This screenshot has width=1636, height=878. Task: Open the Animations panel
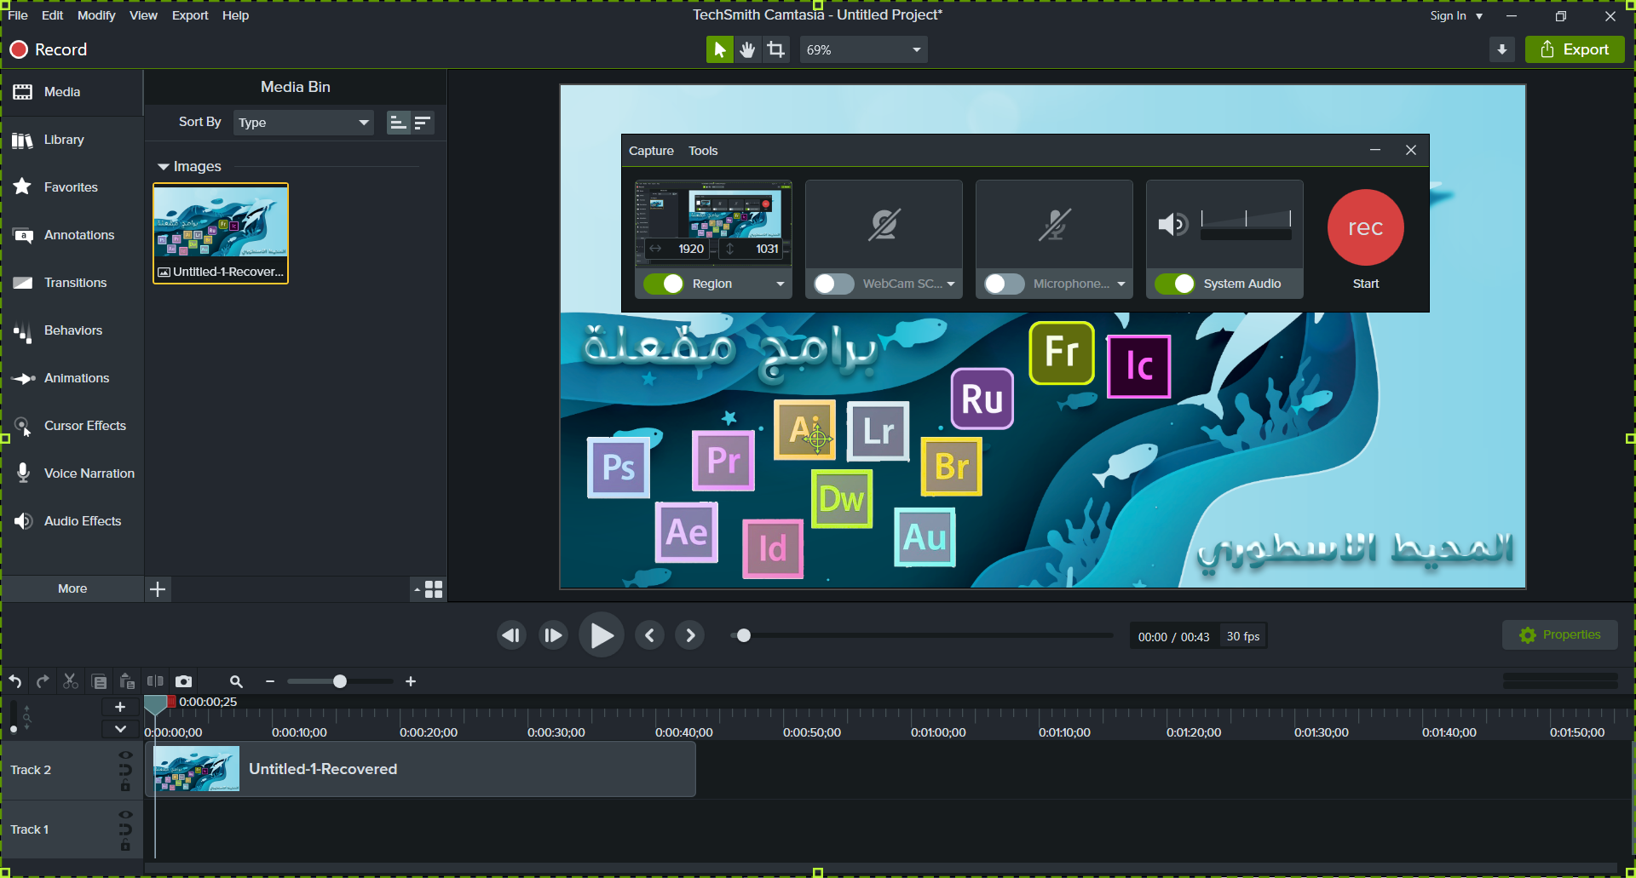(x=72, y=378)
